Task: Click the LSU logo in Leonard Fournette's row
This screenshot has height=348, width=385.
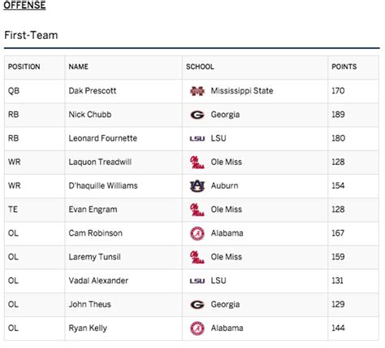Action: pos(197,138)
